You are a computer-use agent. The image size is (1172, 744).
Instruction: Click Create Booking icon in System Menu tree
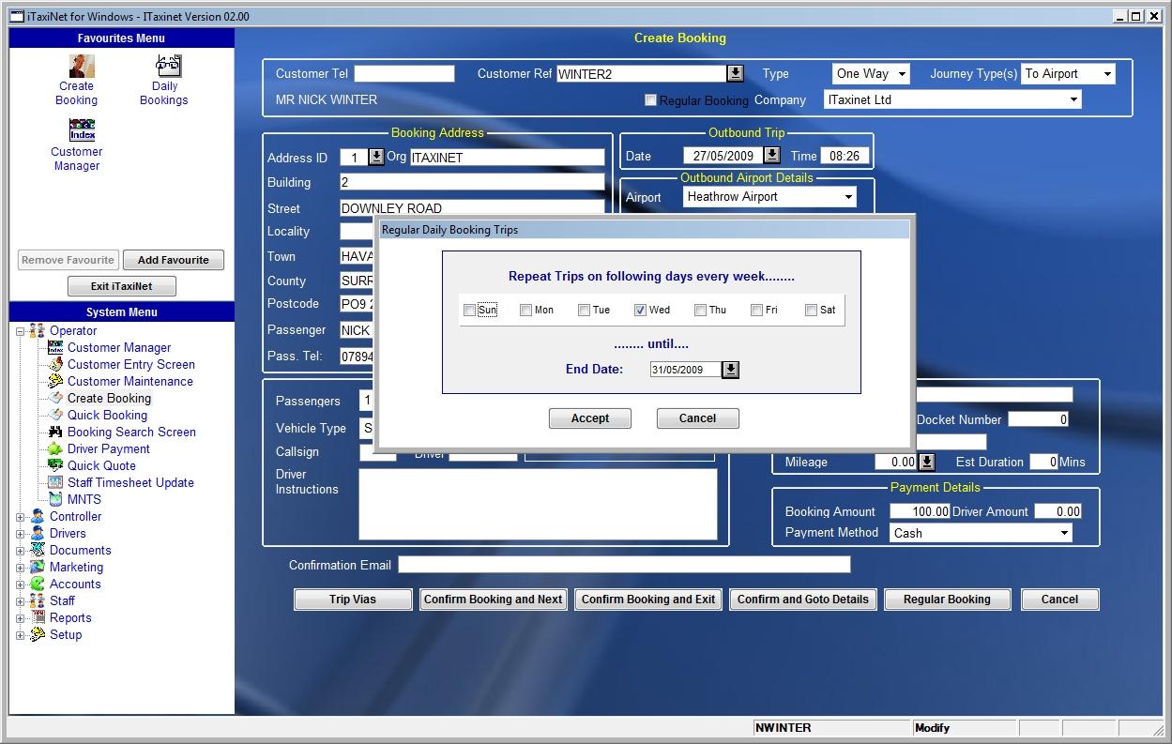(x=55, y=398)
